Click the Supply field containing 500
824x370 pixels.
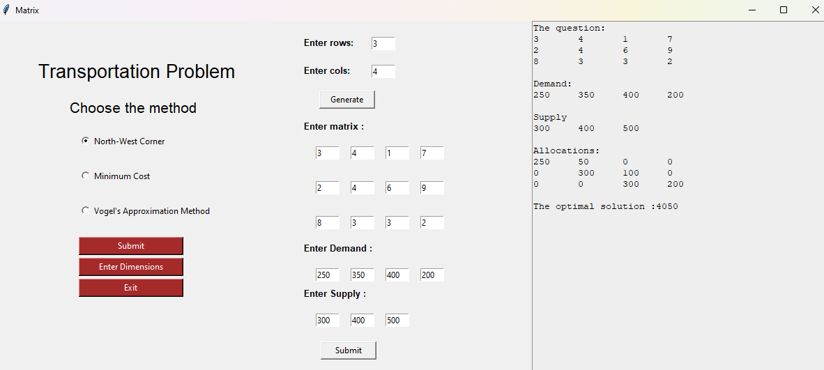click(x=397, y=321)
